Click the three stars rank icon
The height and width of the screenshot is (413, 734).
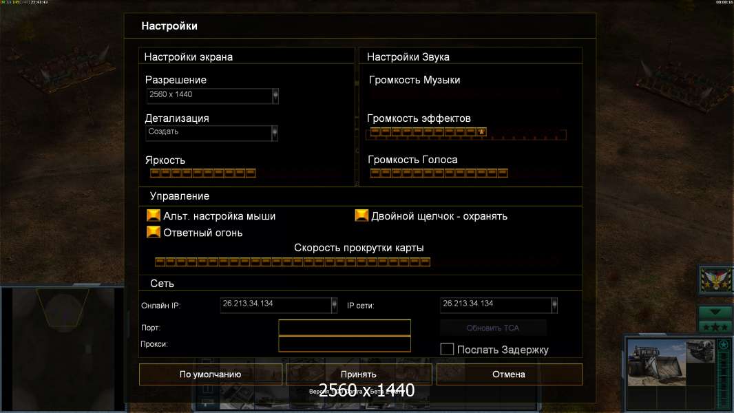[x=715, y=326]
